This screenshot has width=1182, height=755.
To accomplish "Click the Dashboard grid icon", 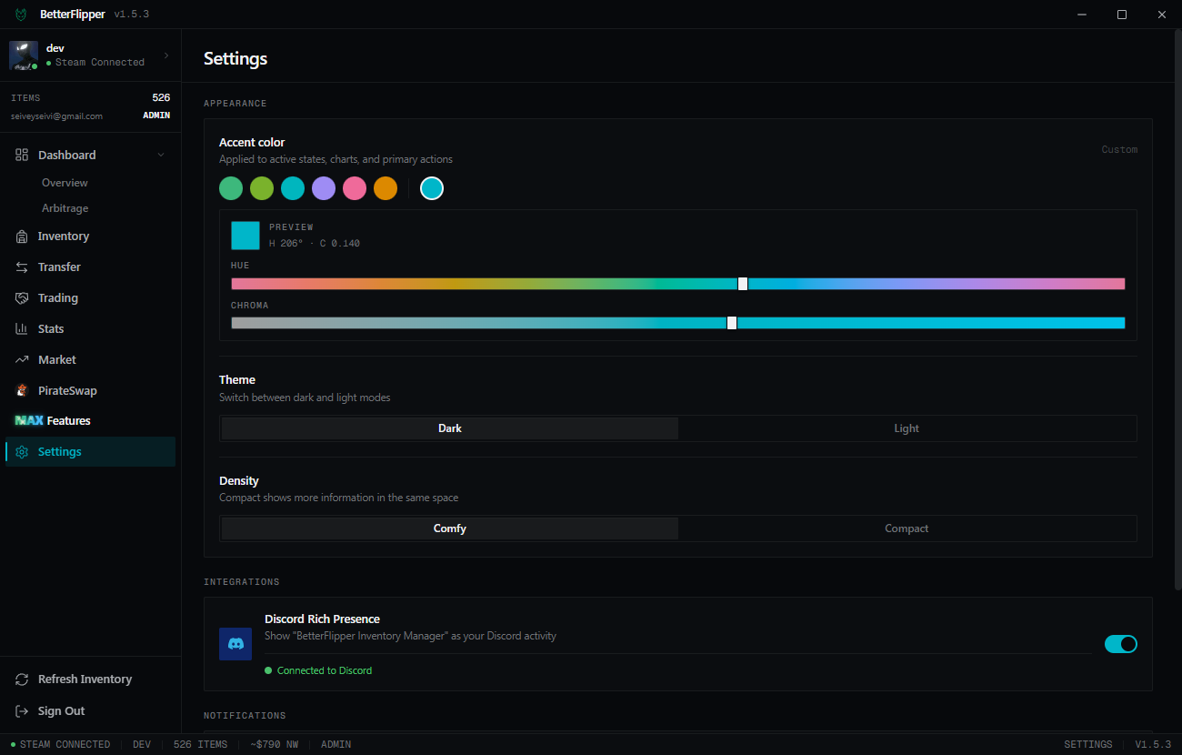I will [x=22, y=156].
